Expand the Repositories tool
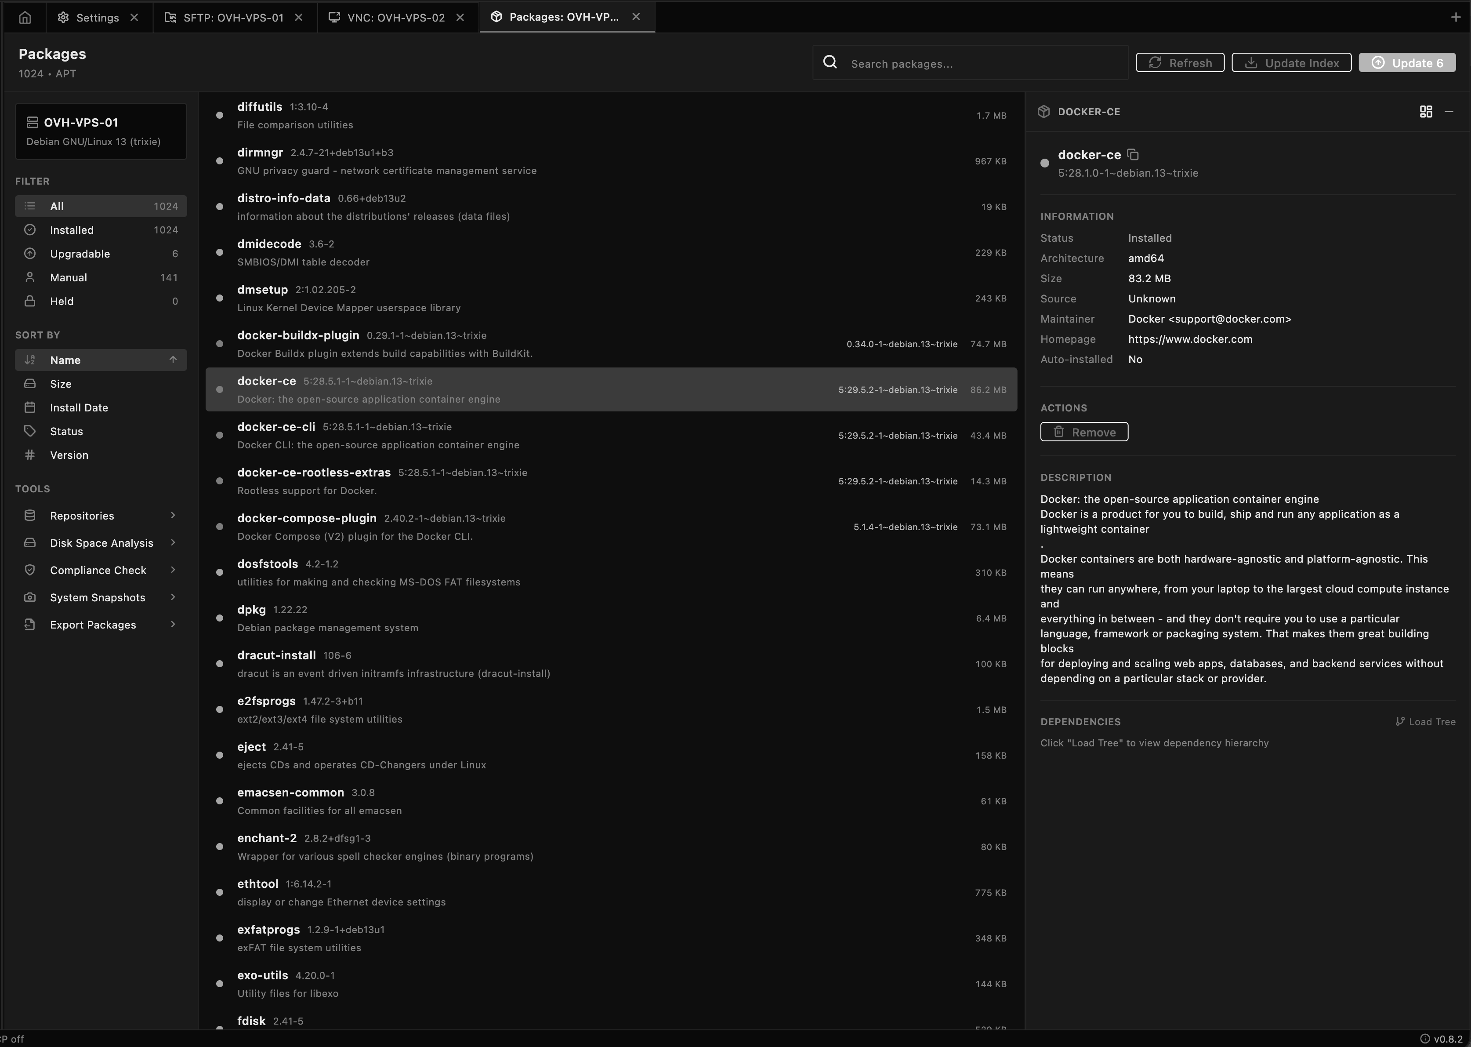 point(101,516)
